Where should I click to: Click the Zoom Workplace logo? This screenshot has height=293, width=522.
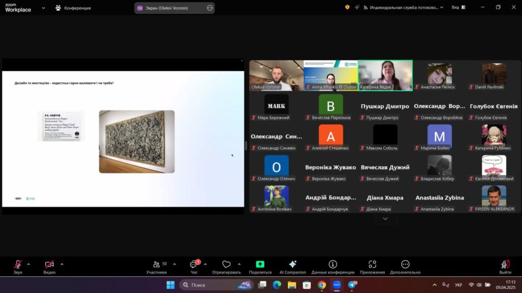click(x=18, y=8)
